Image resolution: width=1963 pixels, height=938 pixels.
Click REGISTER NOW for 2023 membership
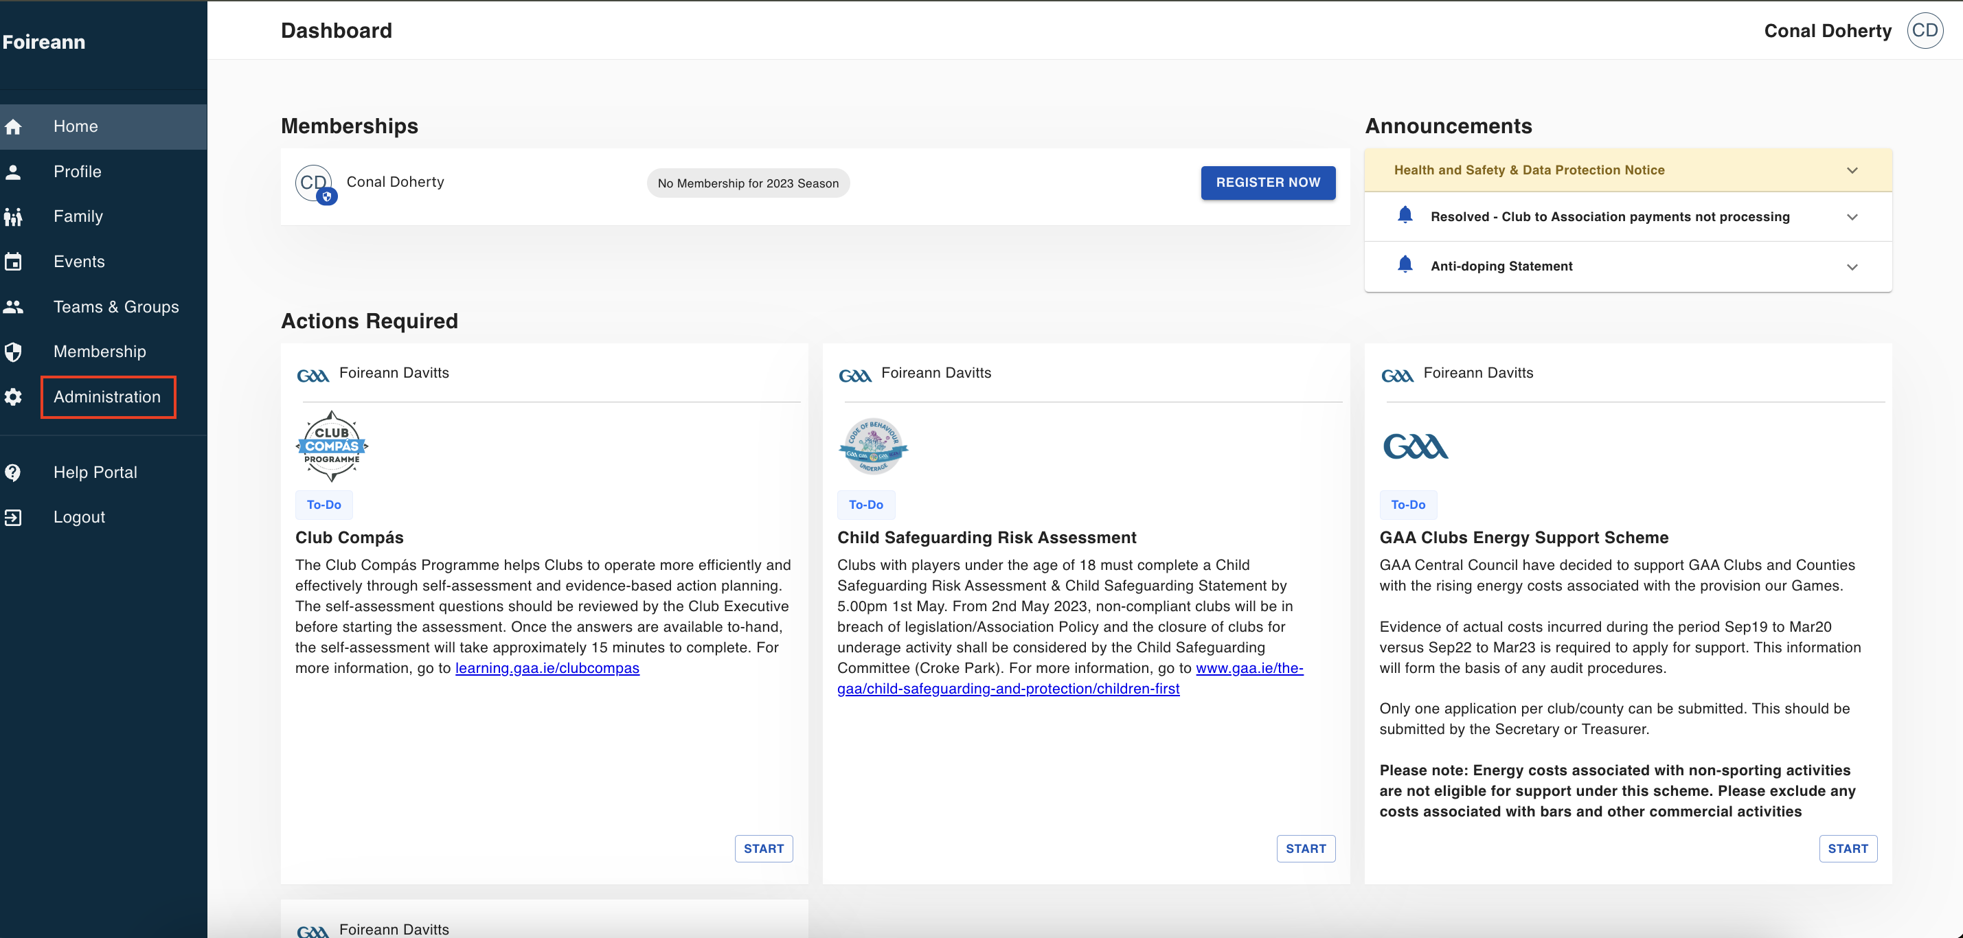[1267, 183]
